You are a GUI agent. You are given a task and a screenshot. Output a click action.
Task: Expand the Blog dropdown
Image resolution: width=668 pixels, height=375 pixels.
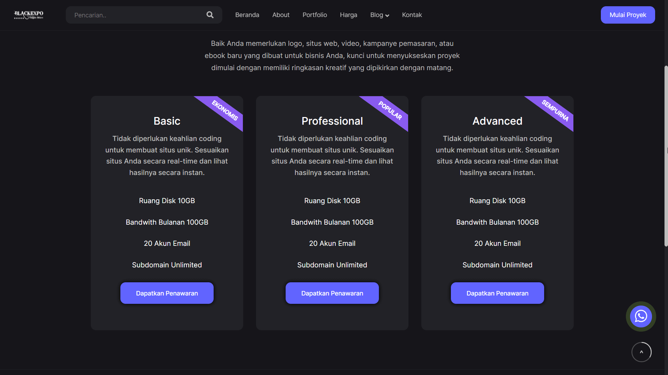click(x=379, y=15)
